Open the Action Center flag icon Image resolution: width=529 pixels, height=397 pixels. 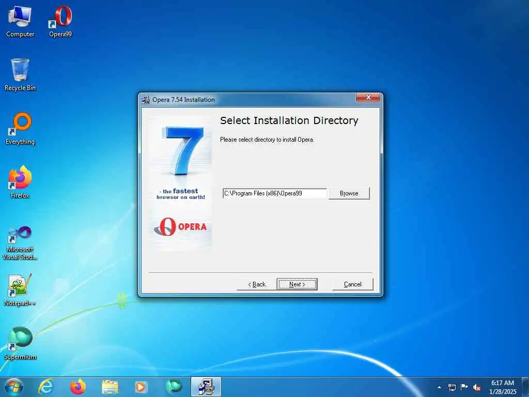coord(464,387)
